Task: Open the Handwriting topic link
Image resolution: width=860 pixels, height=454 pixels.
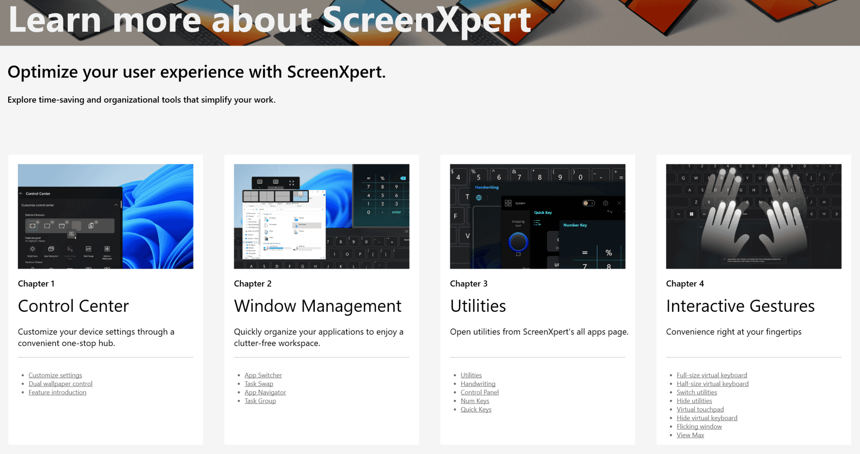Action: click(x=478, y=384)
